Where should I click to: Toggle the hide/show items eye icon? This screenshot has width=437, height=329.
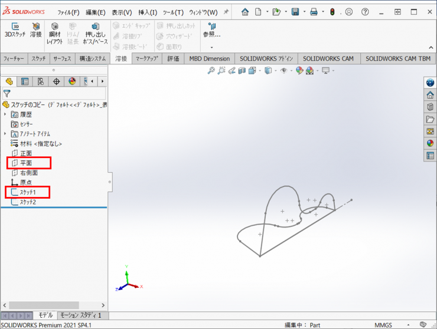point(284,71)
